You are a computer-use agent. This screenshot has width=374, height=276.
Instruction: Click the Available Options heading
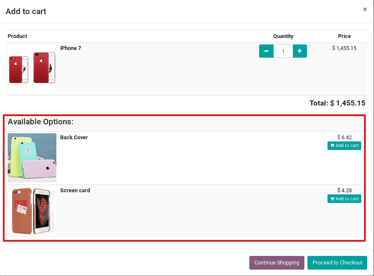pyautogui.click(x=41, y=122)
